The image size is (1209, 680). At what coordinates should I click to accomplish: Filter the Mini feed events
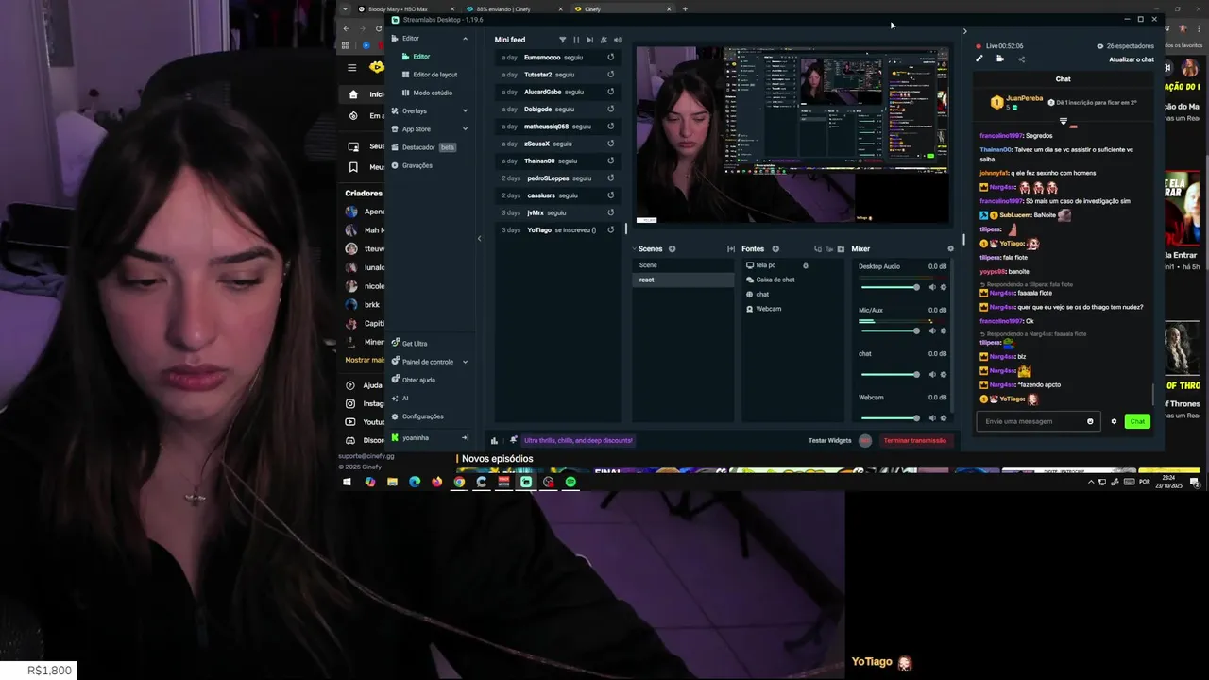pyautogui.click(x=562, y=40)
